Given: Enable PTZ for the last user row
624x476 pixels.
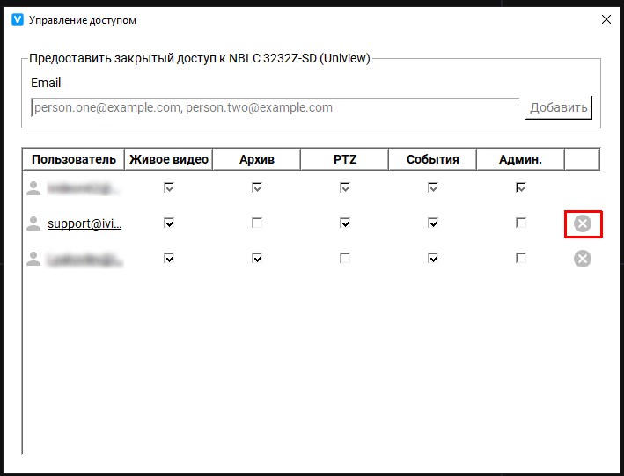Looking at the screenshot, I should pyautogui.click(x=345, y=259).
